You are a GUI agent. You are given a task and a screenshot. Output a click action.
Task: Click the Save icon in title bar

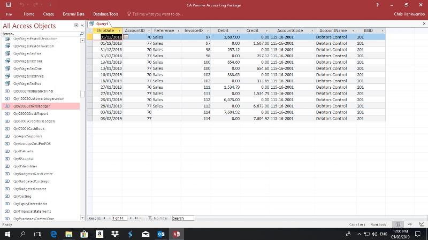click(9, 5)
